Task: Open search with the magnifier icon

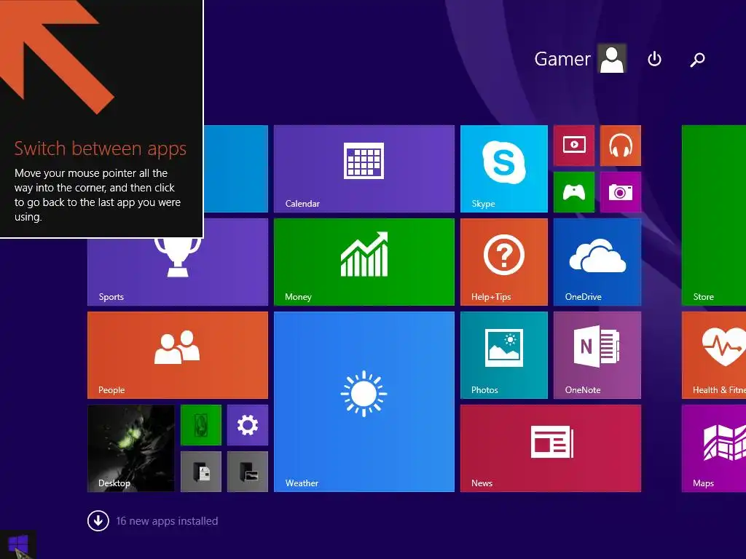Action: click(697, 60)
